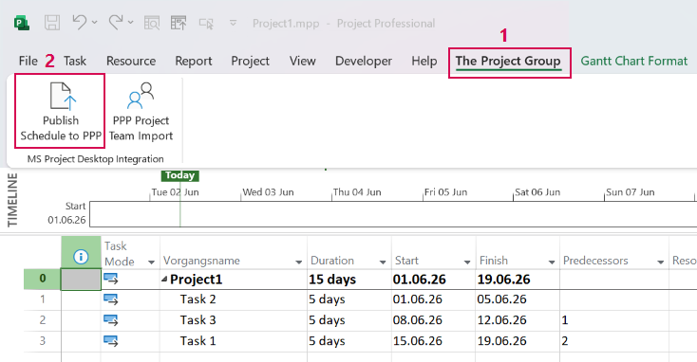The image size is (697, 362).
Task: Select row header 3
Action: click(42, 341)
